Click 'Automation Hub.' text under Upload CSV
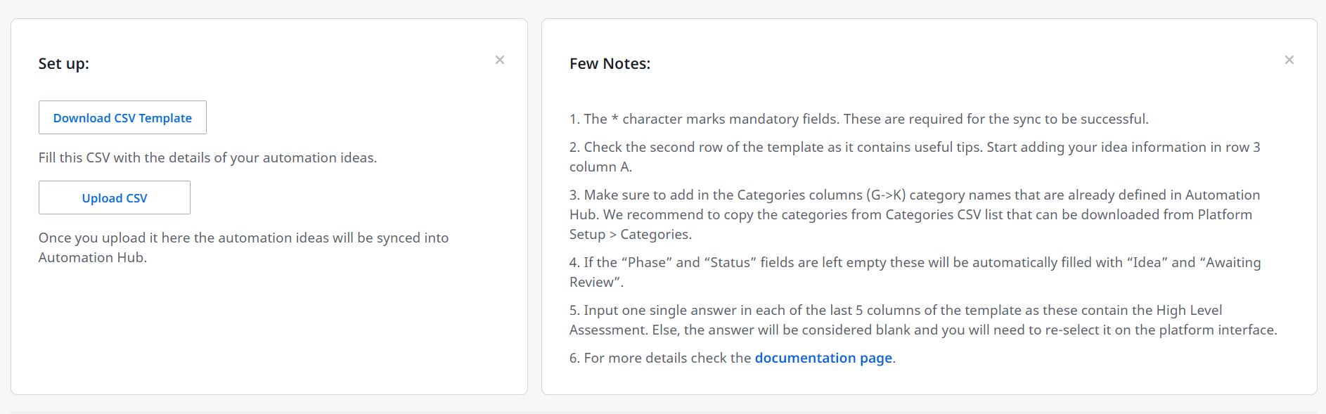The image size is (1326, 414). click(93, 257)
